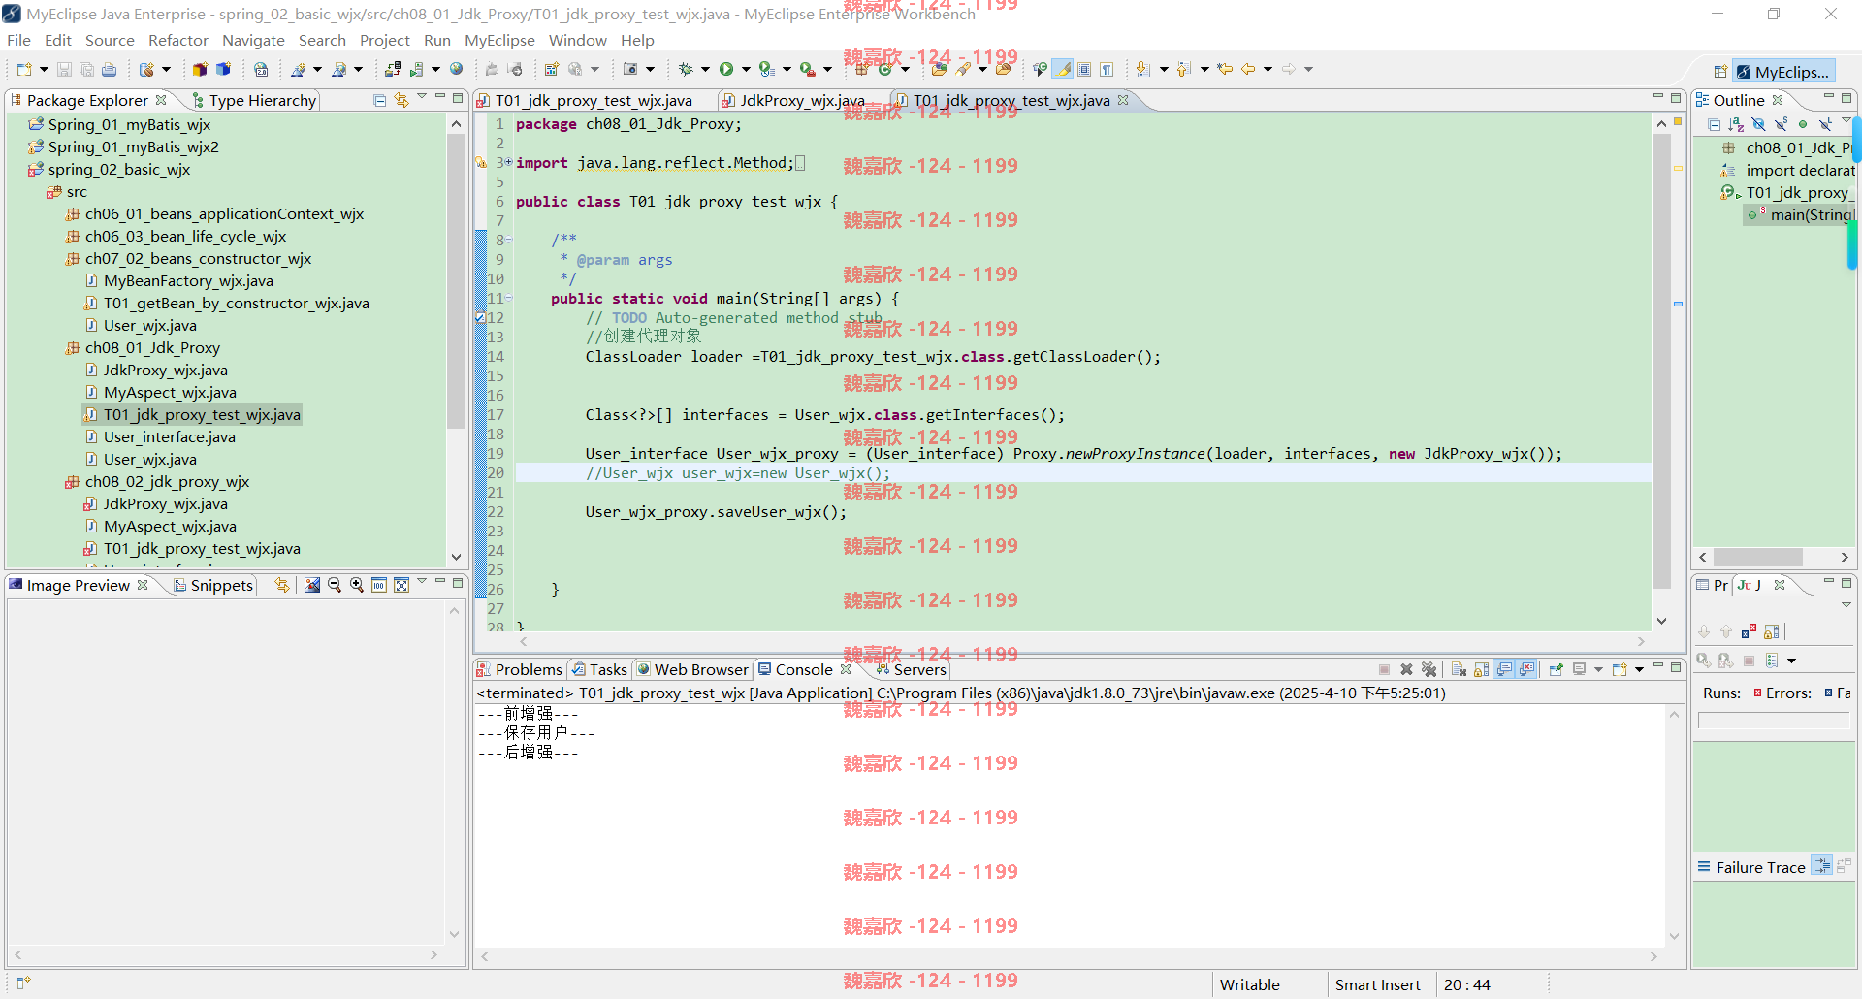
Task: Switch to the Servers tab
Action: (x=911, y=669)
